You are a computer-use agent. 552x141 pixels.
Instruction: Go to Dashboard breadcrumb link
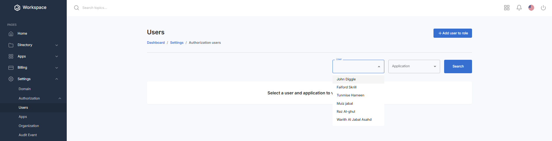coord(156,43)
